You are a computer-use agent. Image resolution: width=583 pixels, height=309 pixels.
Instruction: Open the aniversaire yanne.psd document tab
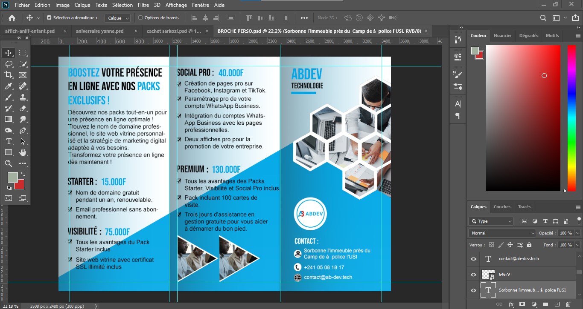pos(99,31)
